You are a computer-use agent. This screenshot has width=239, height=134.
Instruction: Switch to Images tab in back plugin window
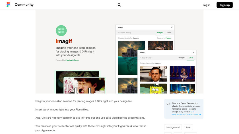point(160,33)
